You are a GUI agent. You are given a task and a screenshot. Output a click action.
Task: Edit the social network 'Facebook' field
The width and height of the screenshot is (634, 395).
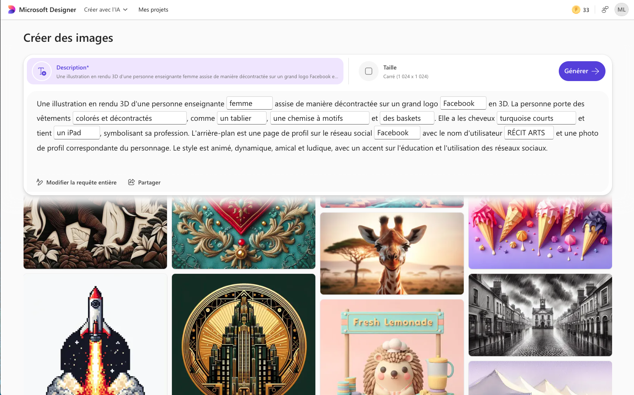tap(397, 133)
